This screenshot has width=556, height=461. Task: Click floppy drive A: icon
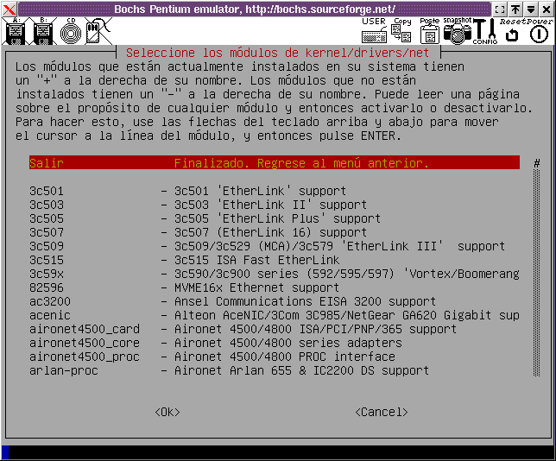coord(15,31)
